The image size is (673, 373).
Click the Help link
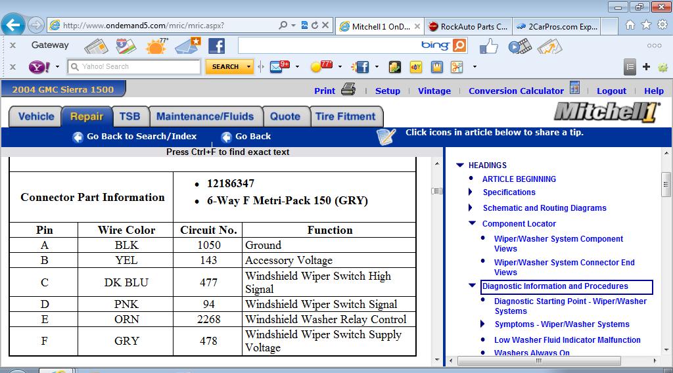[x=654, y=91]
